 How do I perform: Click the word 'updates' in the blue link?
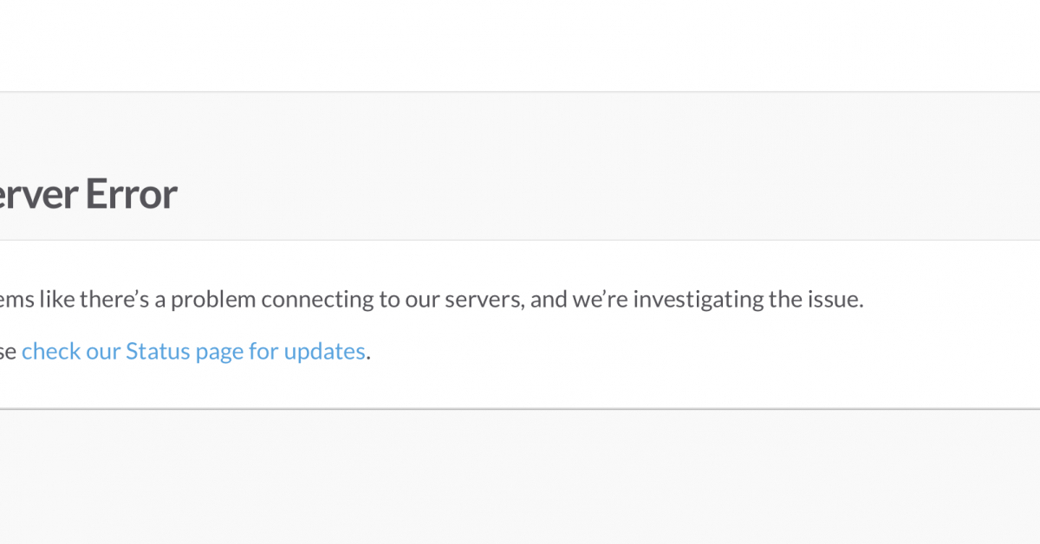[325, 353]
